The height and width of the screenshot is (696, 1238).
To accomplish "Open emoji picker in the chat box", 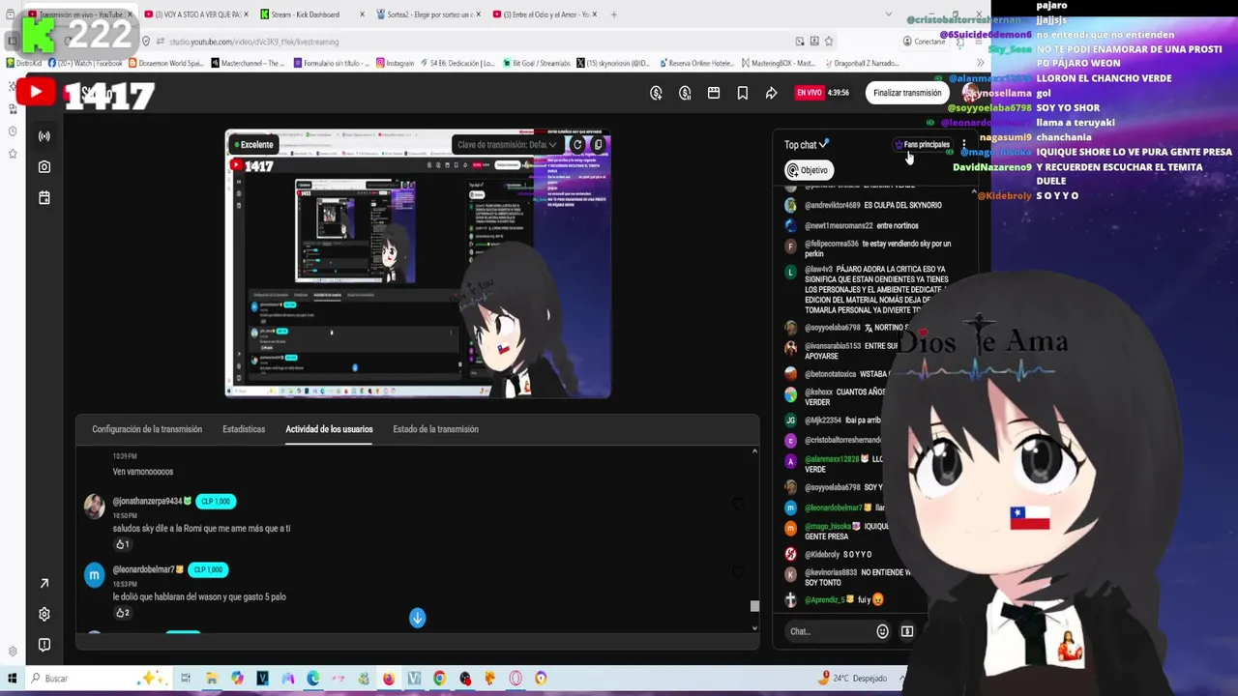I will tap(882, 631).
